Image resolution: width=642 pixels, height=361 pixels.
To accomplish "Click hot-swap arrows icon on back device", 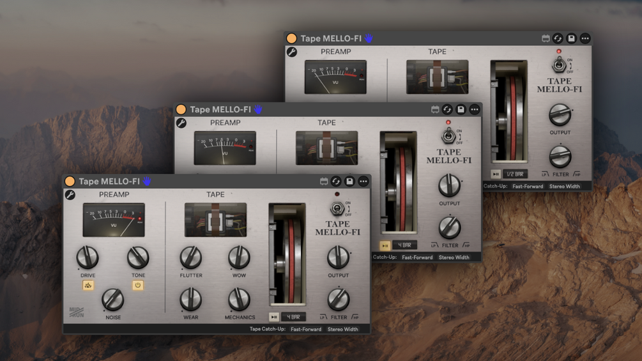I will point(558,38).
